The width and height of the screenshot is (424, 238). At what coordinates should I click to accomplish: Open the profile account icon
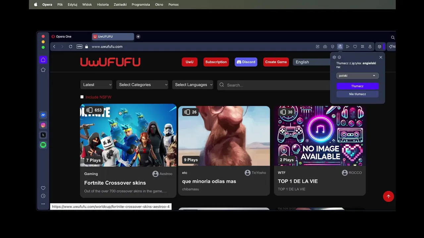(370, 47)
